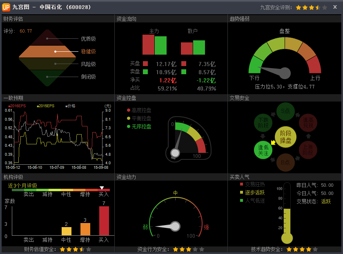Click the 评分 60.77 score value
Image resolution: width=343 pixels, height=254 pixels.
point(26,31)
